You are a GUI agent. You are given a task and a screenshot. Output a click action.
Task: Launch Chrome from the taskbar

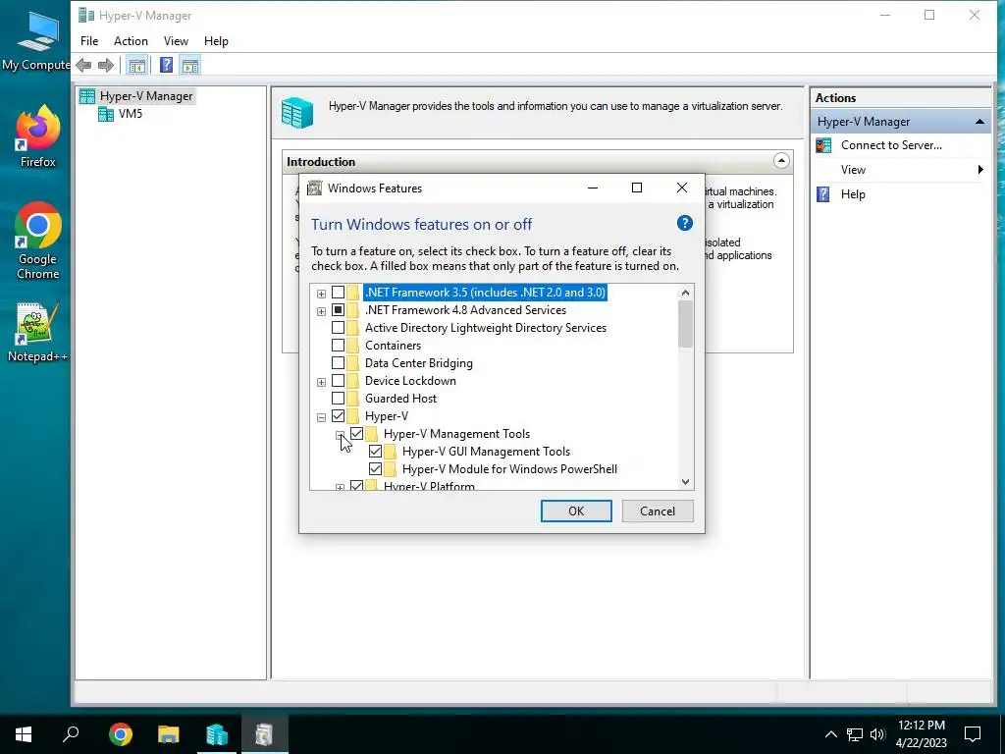[x=121, y=734]
